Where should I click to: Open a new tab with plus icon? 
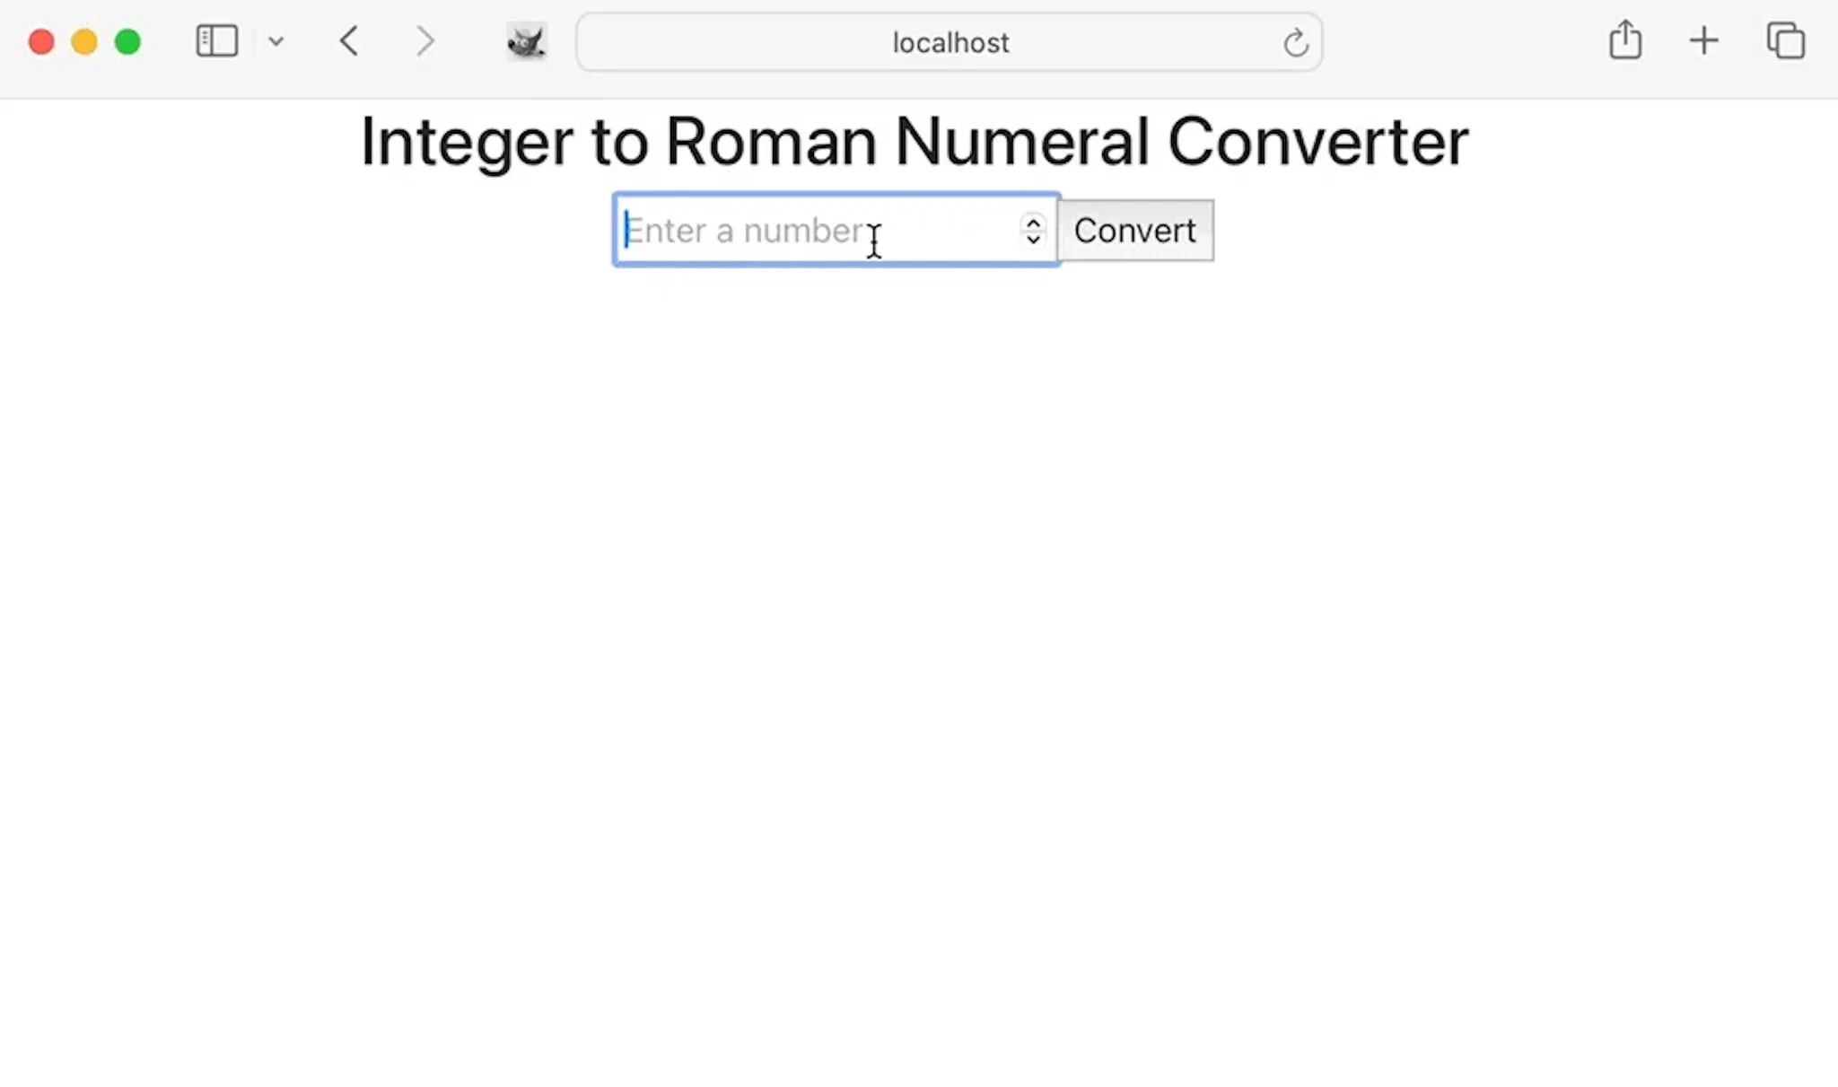coord(1703,41)
